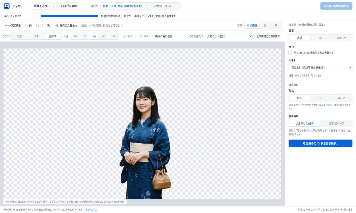Set preview background to 市松模様

[252, 25]
